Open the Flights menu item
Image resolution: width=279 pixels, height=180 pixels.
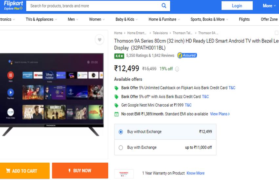244,19
